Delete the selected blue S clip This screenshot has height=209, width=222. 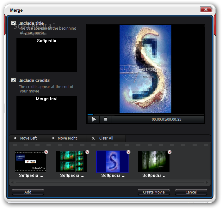pos(128,152)
